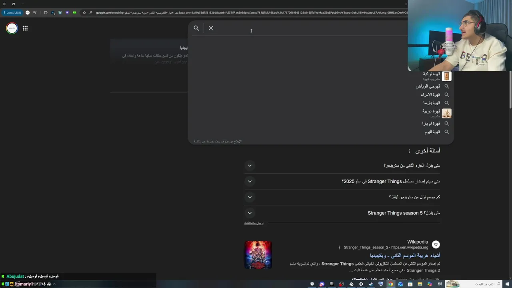Open the Chrome extensions puzzle icon

(46, 13)
